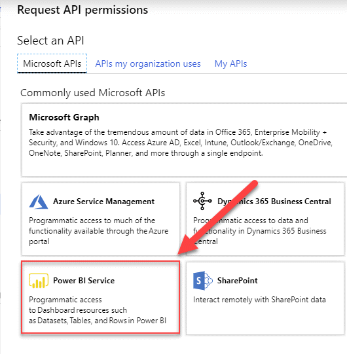
Task: Choose the SharePoint API title
Action: coord(237,281)
